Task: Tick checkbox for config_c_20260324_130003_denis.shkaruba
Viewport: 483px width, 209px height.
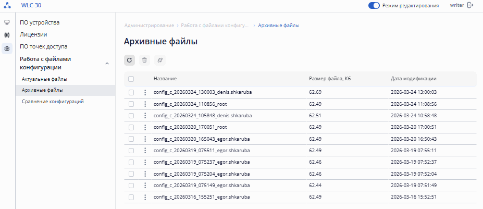Action: click(x=131, y=92)
